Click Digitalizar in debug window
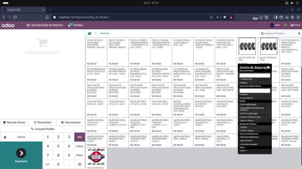Viewport: 302px width, 169px height. (x=244, y=94)
